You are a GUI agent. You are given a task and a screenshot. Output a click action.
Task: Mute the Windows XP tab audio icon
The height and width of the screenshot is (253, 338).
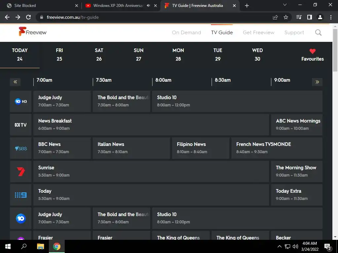coord(148,6)
